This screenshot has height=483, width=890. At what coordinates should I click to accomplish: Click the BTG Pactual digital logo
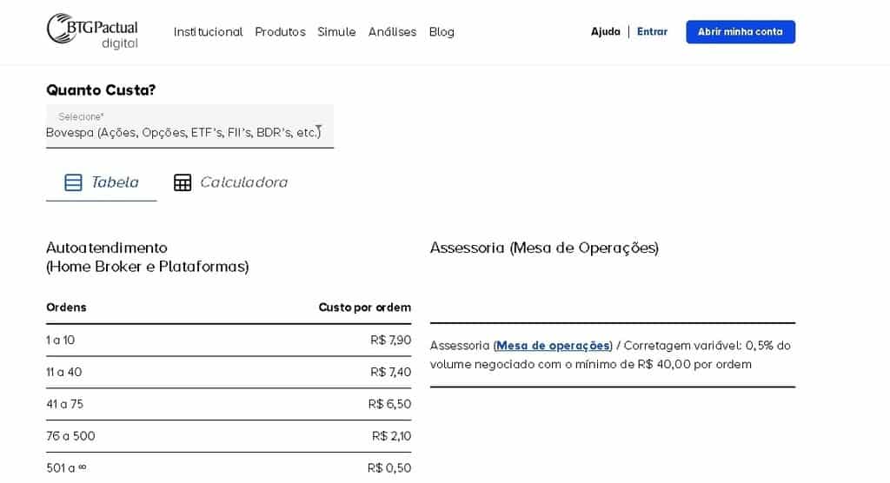click(x=92, y=31)
